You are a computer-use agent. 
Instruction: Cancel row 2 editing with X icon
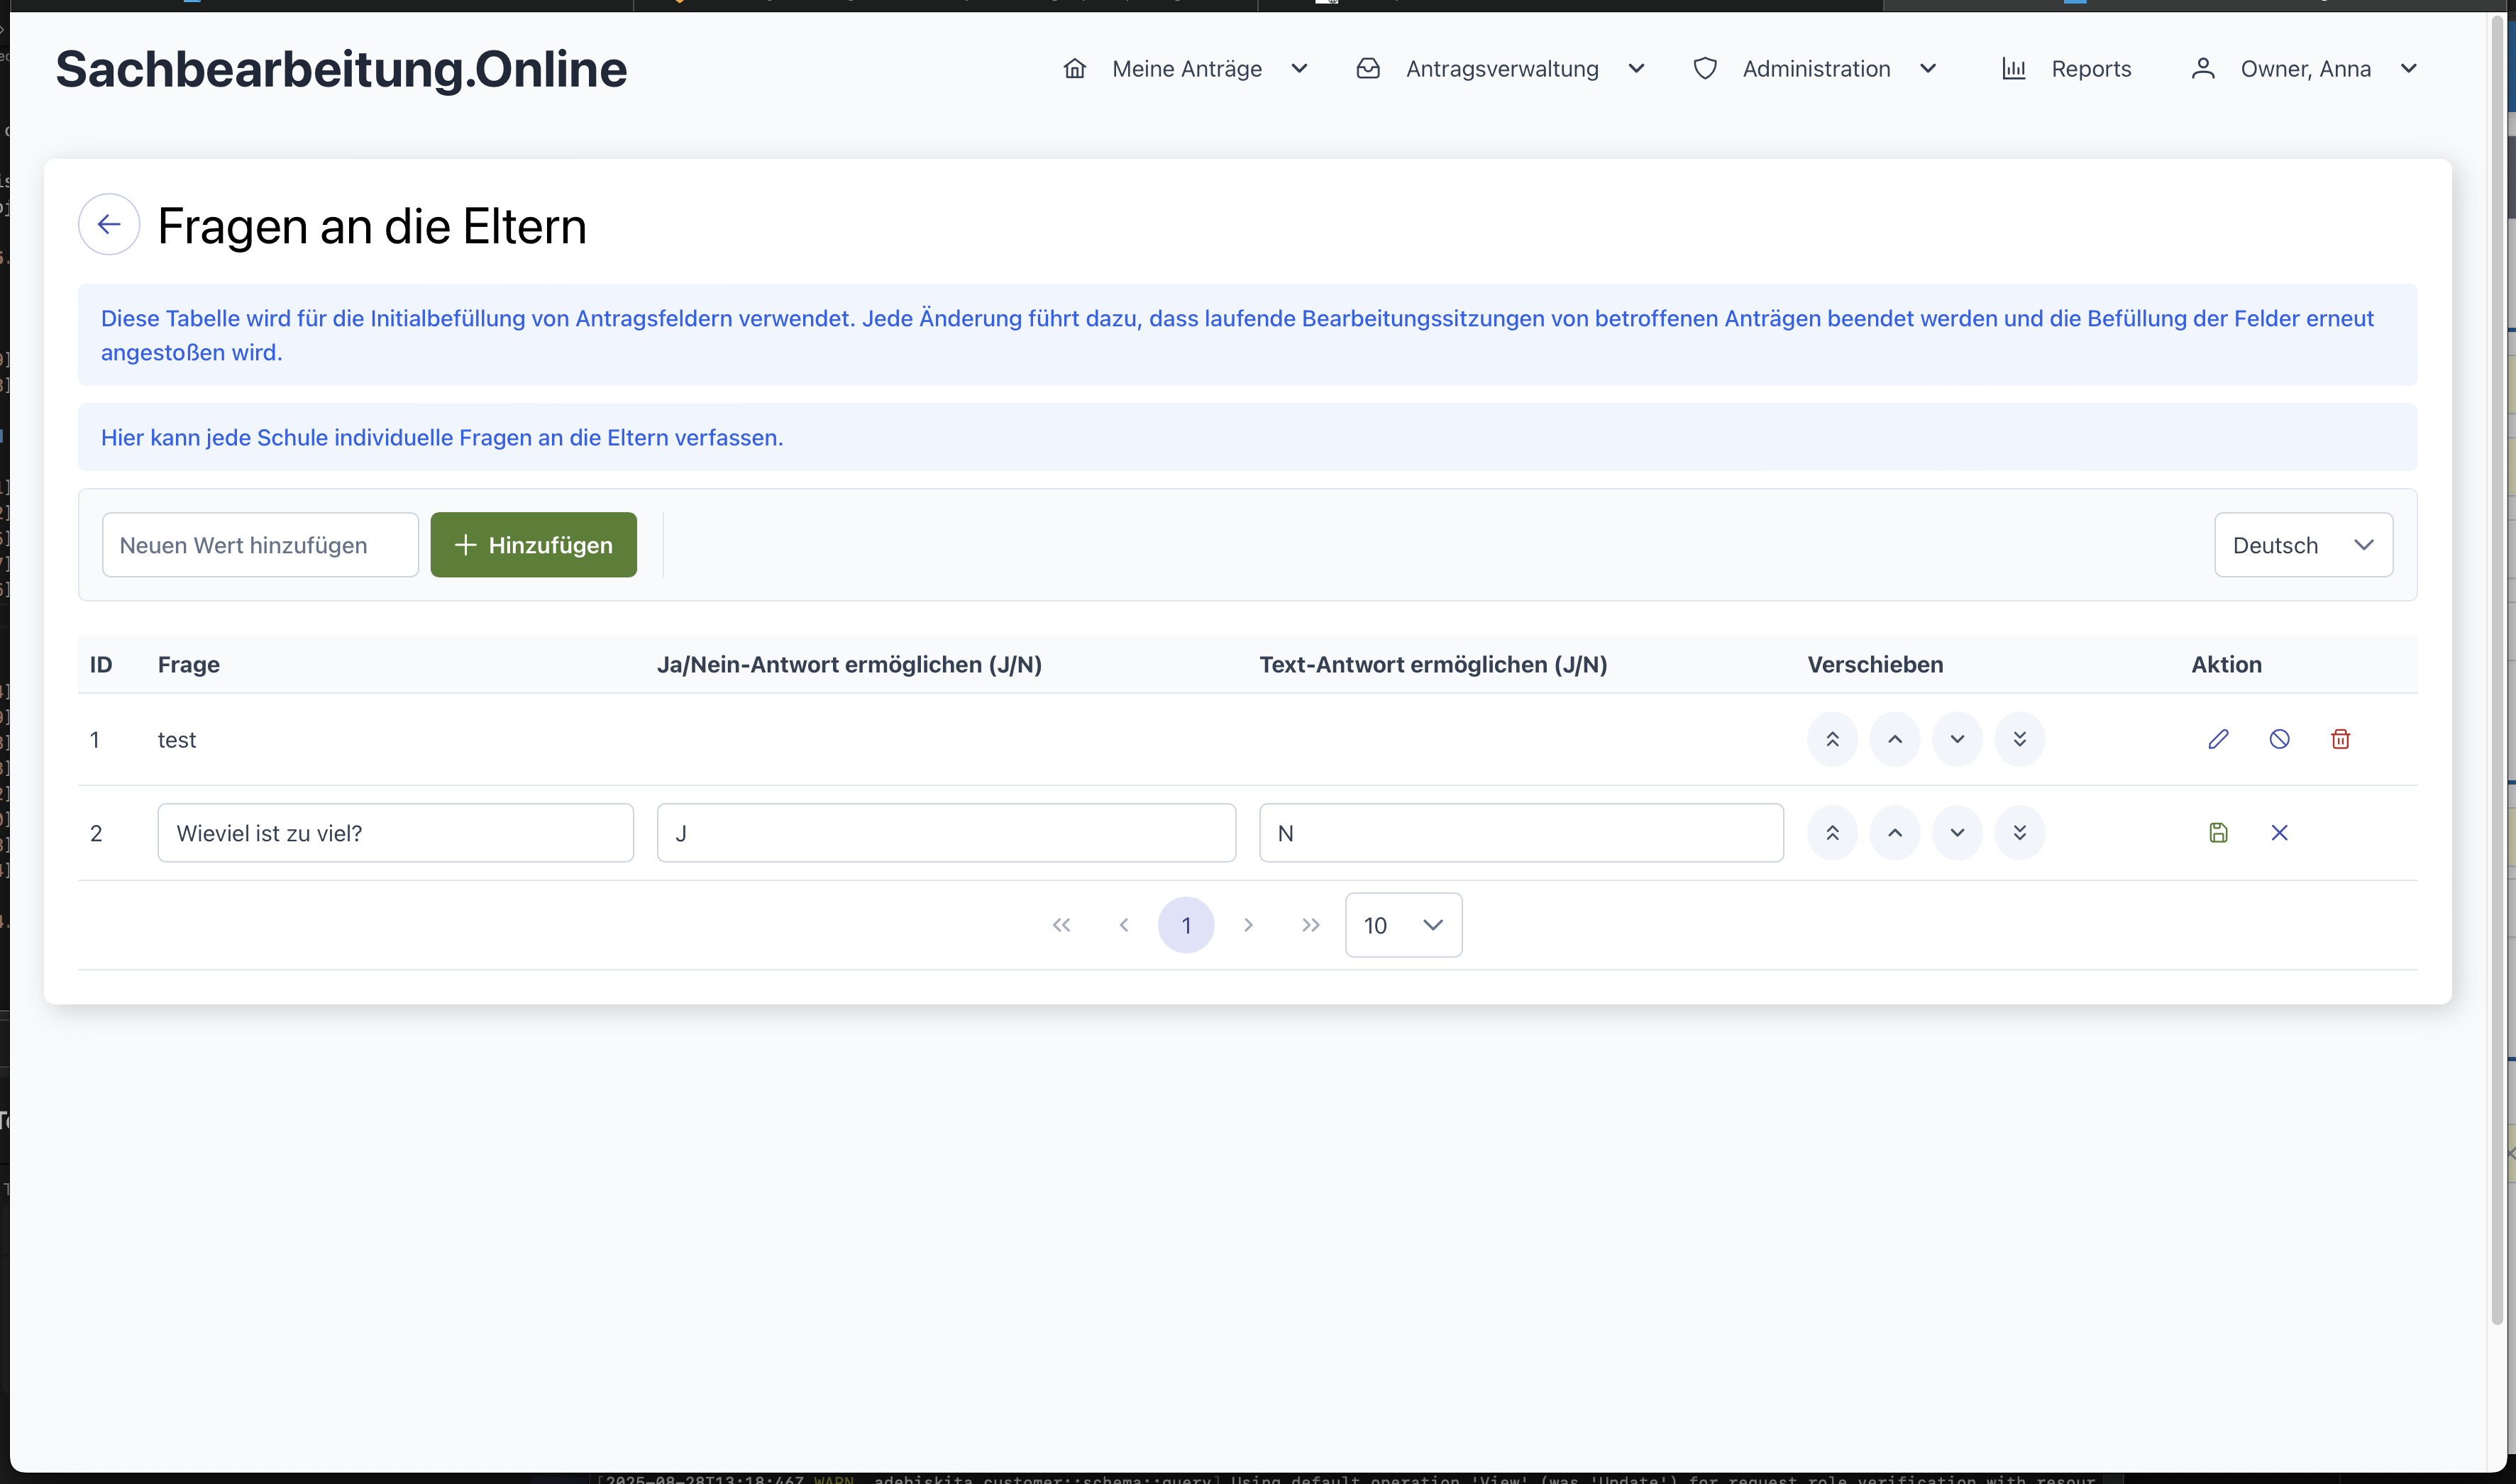pos(2279,833)
